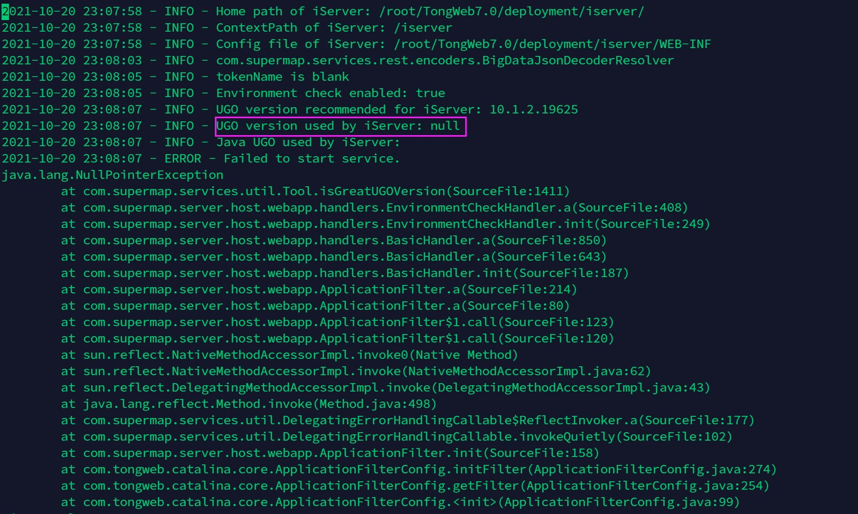
Task: Click the EnvironmentCheckHandler.init SourceFile:249 frame
Action: coord(385,224)
